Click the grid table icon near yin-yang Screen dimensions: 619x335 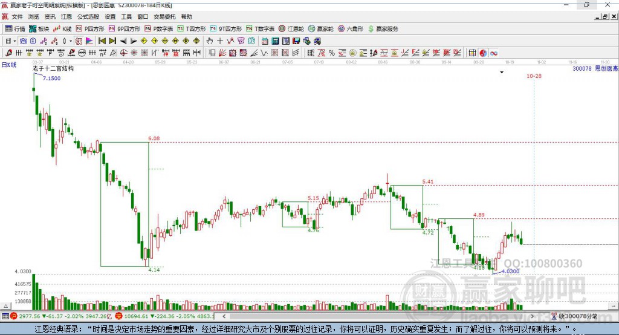472,53
